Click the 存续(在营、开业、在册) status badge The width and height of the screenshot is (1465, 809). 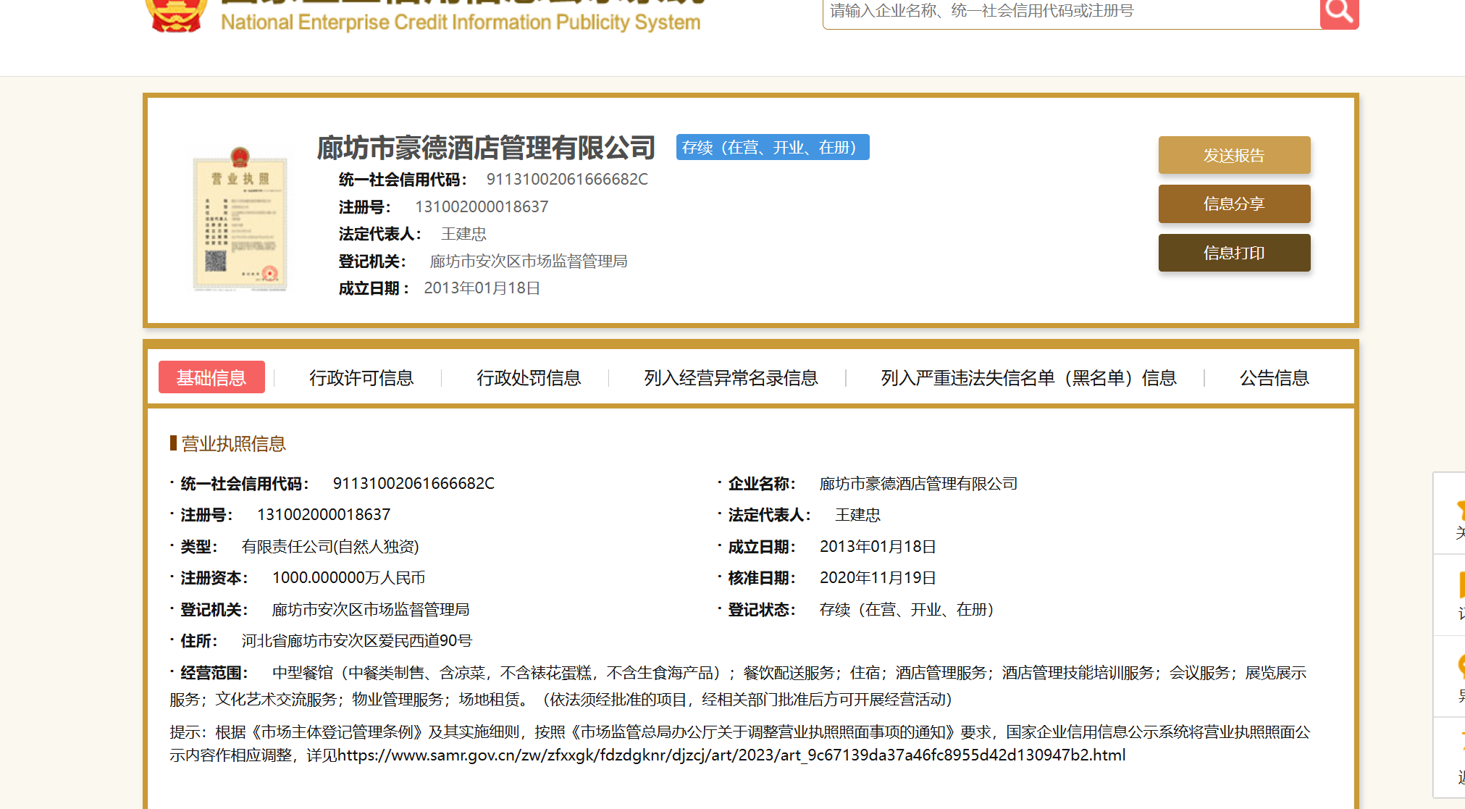773,147
